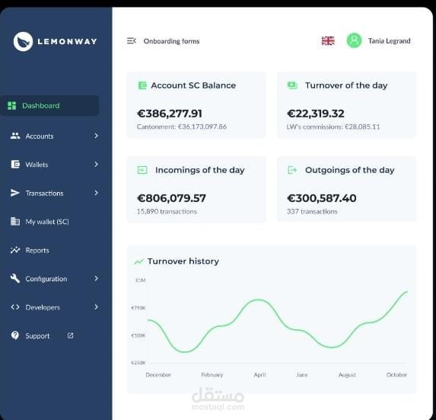Image resolution: width=436 pixels, height=420 pixels.
Task: Click the Incomings of the day card title
Action: click(x=200, y=170)
